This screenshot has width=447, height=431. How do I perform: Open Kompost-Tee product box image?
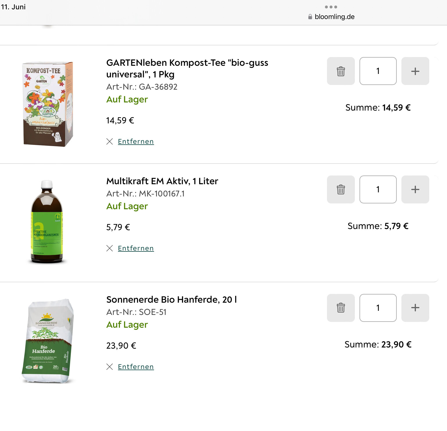48,104
